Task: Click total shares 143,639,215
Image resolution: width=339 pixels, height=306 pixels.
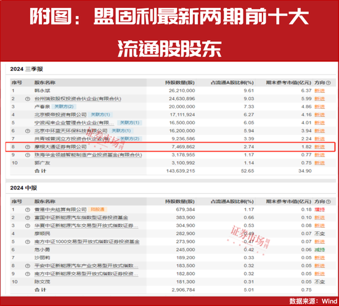Action: pos(181,171)
